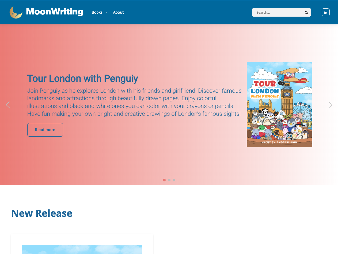Screen dimensions: 338x254
Task: Open the LinkedIn social icon
Action: 325,12
